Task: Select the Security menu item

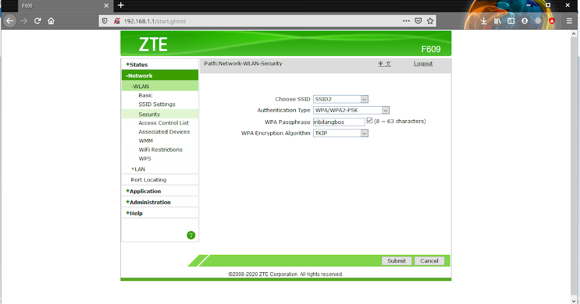Action: coord(149,114)
